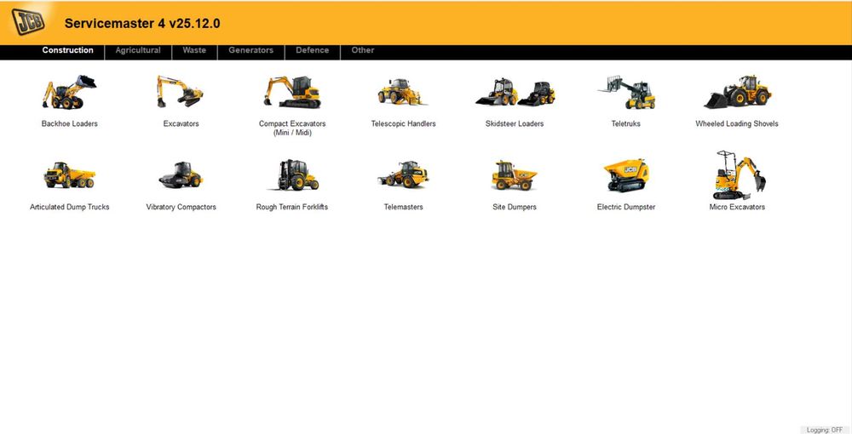The height and width of the screenshot is (434, 852).
Task: Click the Articulated Dump Trucks label
Action: (x=70, y=207)
